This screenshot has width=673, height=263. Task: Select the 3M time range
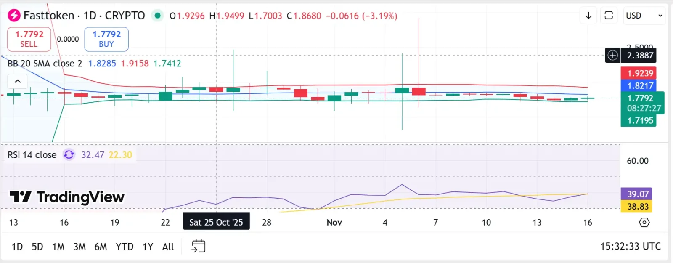[x=79, y=247]
